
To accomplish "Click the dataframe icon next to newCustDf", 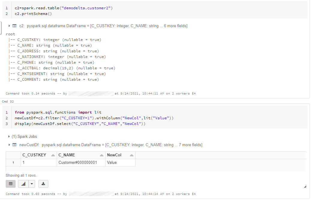I will pyautogui.click(x=15, y=145).
